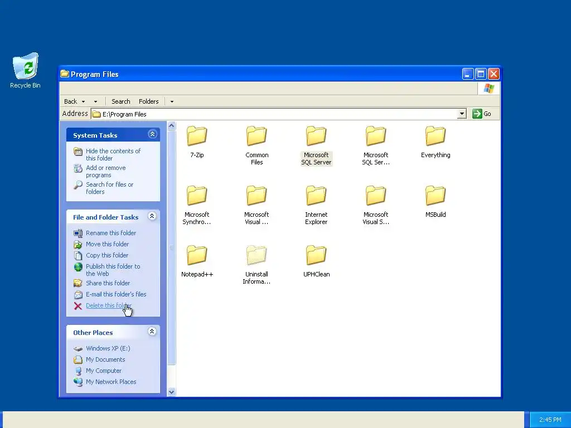571x428 pixels.
Task: Select the Microsoft SQL Server folder icon
Action: 316,136
